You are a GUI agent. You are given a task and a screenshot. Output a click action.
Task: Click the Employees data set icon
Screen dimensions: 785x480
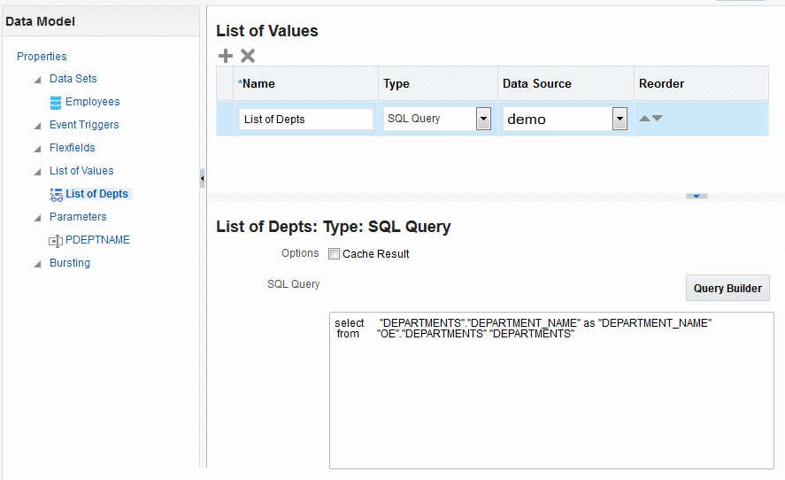click(57, 102)
